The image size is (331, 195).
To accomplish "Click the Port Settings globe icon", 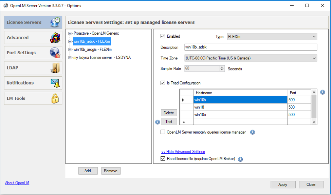I will [x=55, y=53].
